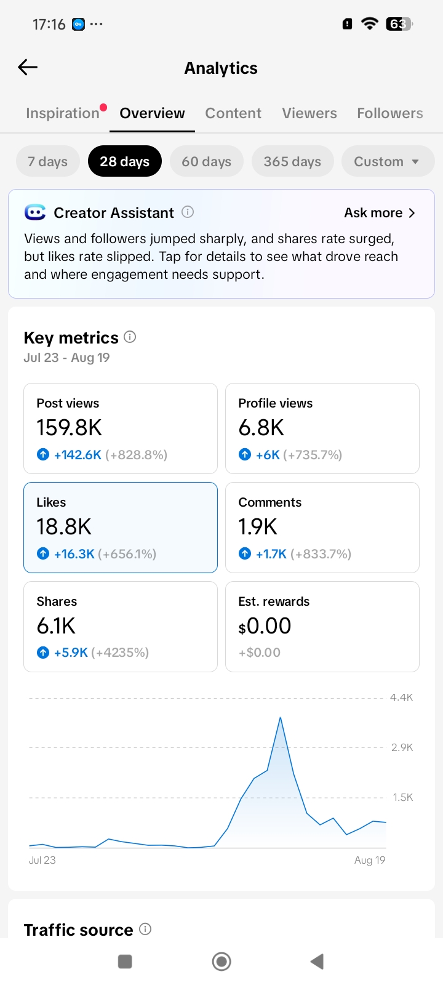Open the Custom date range dropdown
The image size is (443, 985).
pos(388,161)
